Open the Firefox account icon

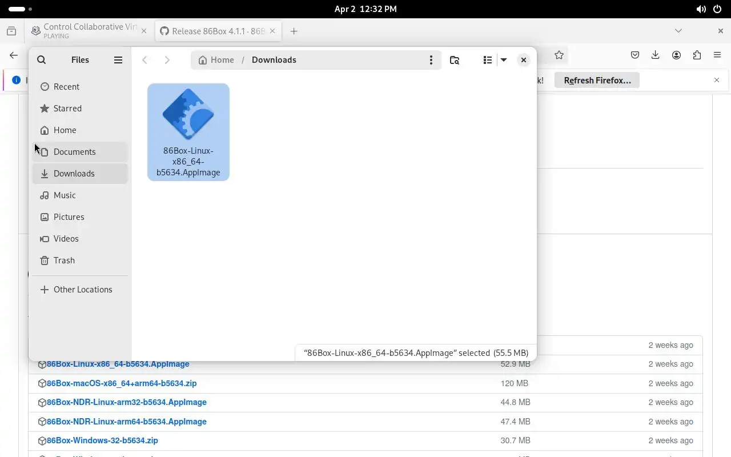676,55
